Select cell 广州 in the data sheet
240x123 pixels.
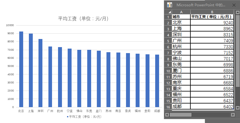[x=181, y=40]
